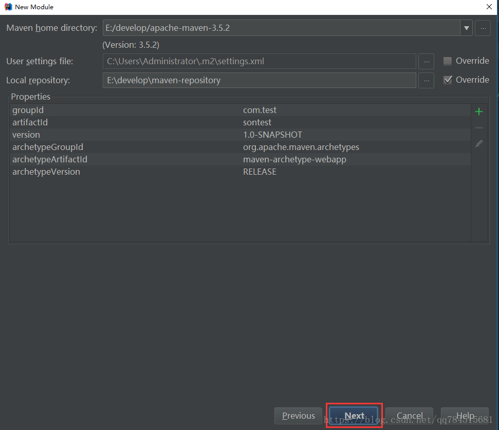
Task: Browse for Local repository with ellipsis button
Action: point(427,81)
